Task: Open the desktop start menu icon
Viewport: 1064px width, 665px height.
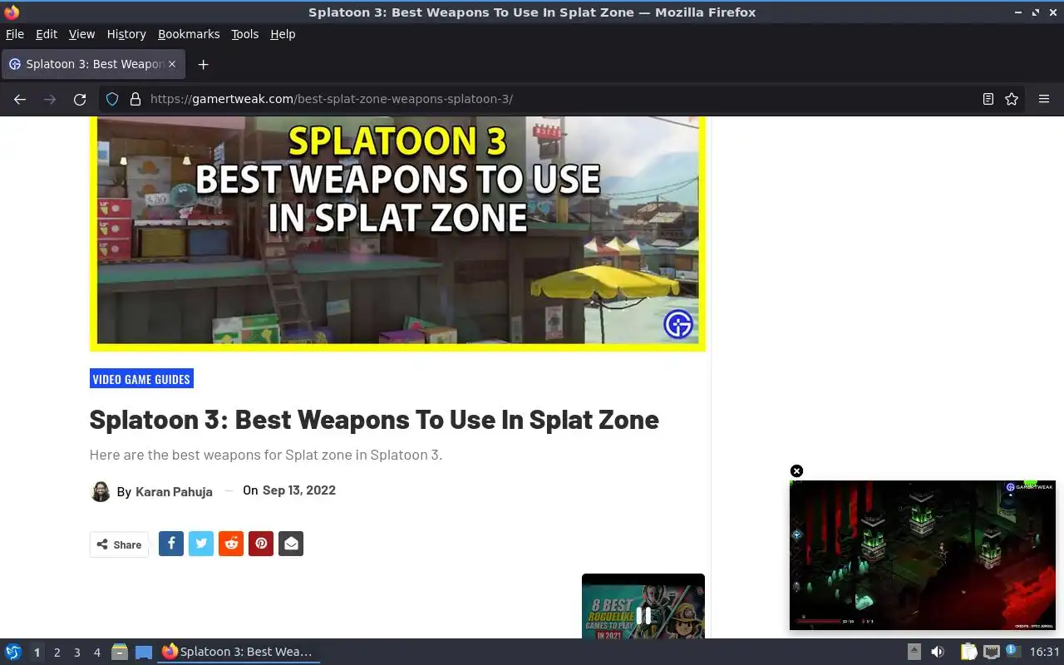Action: (13, 652)
